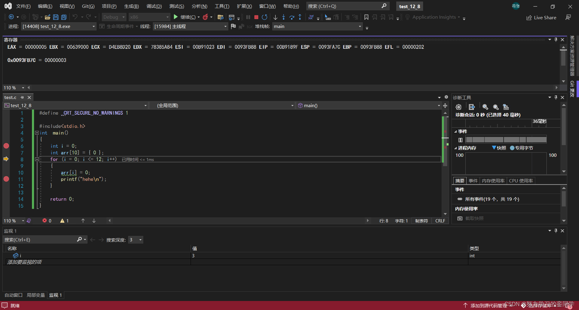Image resolution: width=579 pixels, height=310 pixels.
Task: Switch to the CPU 使用率 tab
Action: tap(521, 181)
